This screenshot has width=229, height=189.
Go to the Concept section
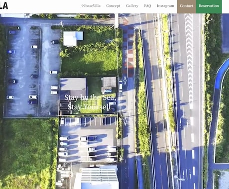113,6
